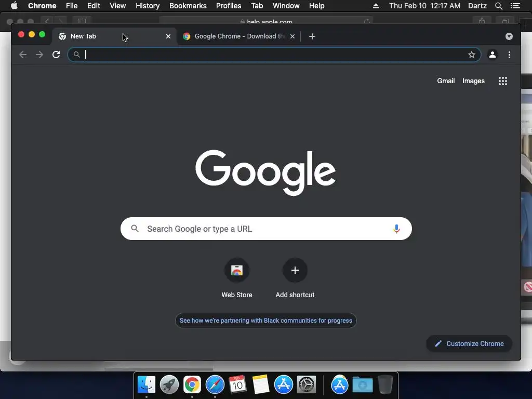
Task: Open the History menu
Action: [148, 6]
